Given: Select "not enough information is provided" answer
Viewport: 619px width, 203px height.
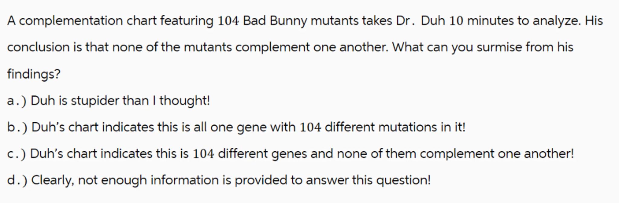Looking at the screenshot, I should 231,180.
